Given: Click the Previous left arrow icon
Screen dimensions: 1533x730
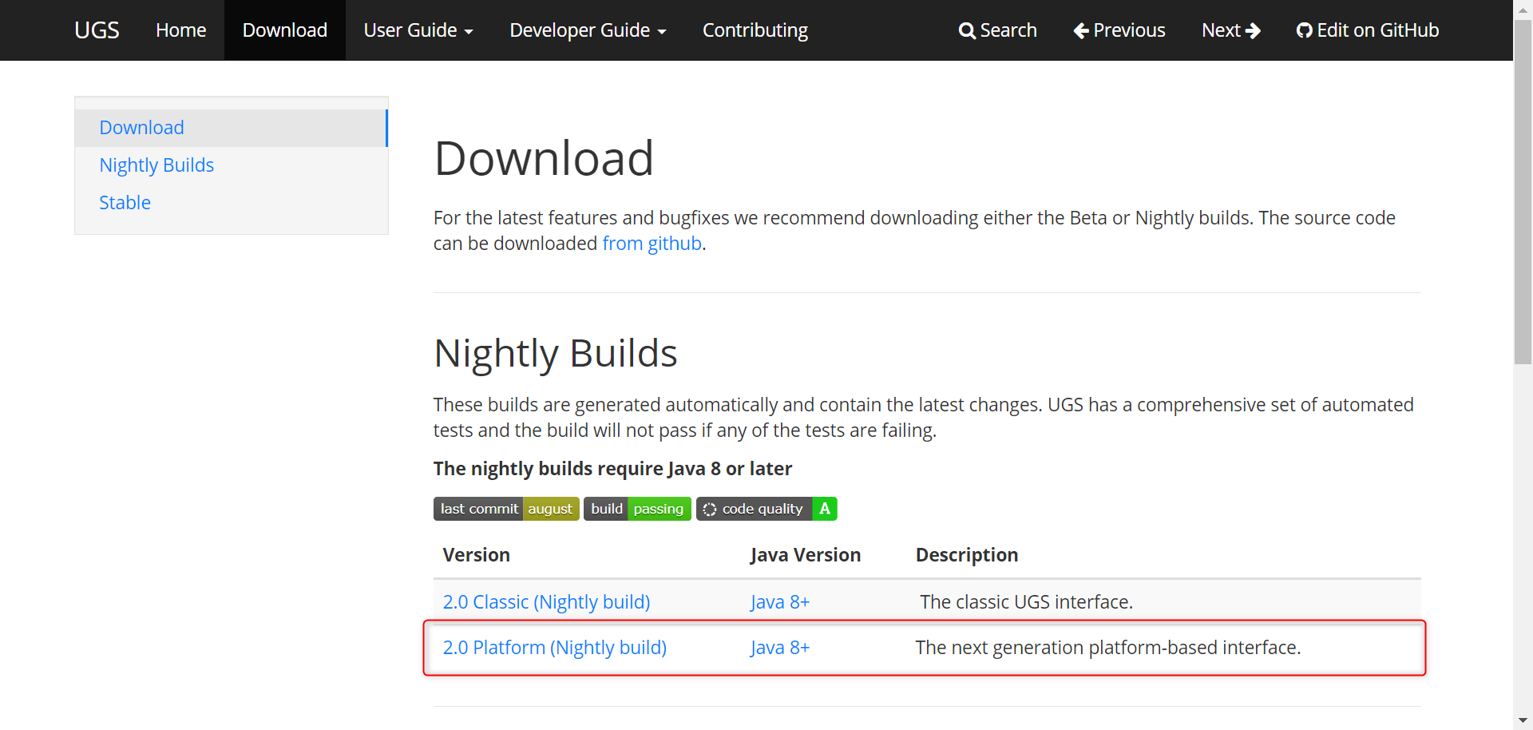Looking at the screenshot, I should click(x=1082, y=31).
